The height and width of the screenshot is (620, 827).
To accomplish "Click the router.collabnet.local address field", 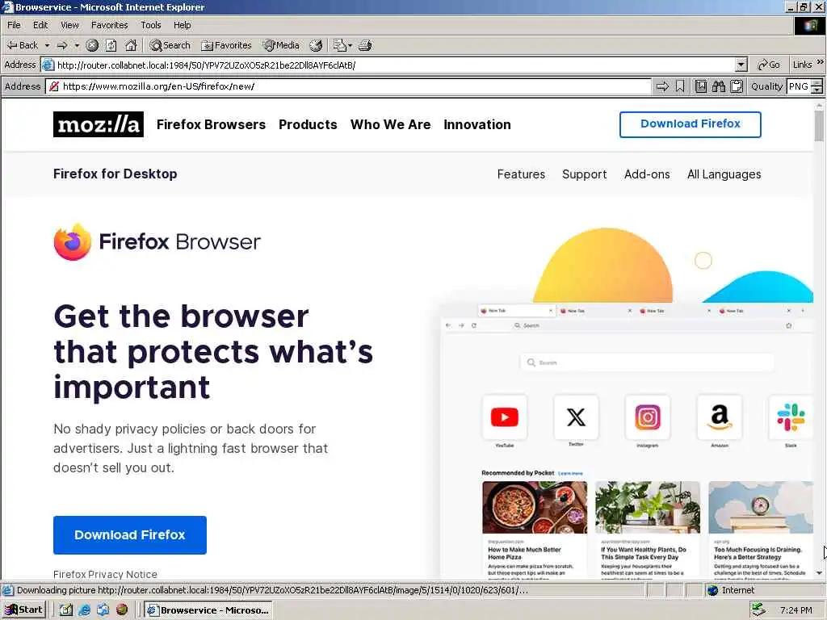I will pos(394,65).
